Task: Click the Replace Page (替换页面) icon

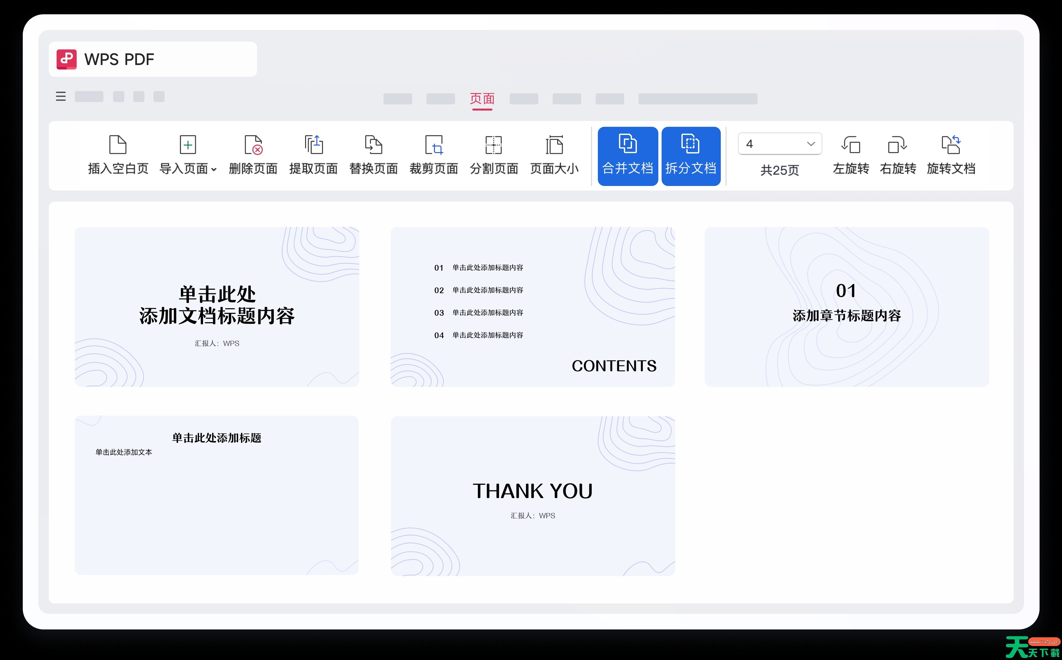Action: point(373,145)
